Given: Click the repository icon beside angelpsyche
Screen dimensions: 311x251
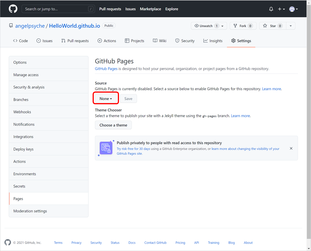Looking at the screenshot, I should pos(11,25).
